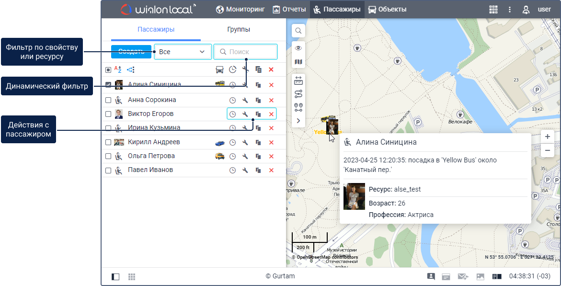Click the map search magnifier icon
The height and width of the screenshot is (286, 561).
pyautogui.click(x=298, y=31)
